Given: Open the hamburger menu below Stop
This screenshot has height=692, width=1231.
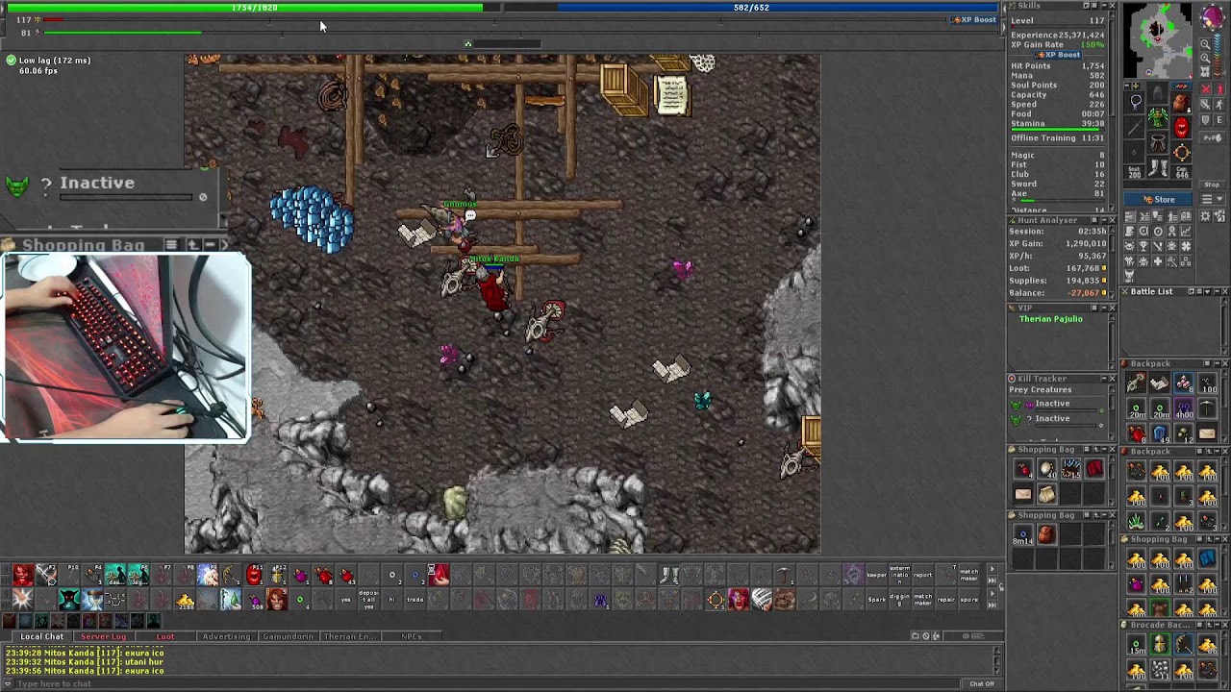Looking at the screenshot, I should 1213,199.
